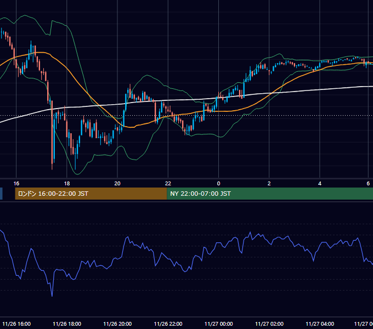Click the 11/26 18:00 time label

67,324
